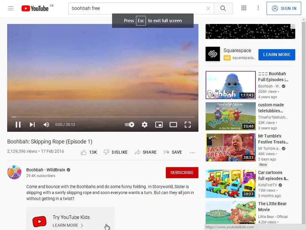Subscribe to Boohbah - WildBrain
The height and width of the screenshot is (230, 306).
tap(182, 172)
